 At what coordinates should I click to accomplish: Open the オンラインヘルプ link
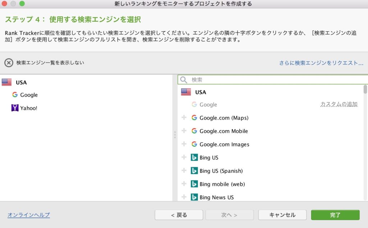coord(29,215)
